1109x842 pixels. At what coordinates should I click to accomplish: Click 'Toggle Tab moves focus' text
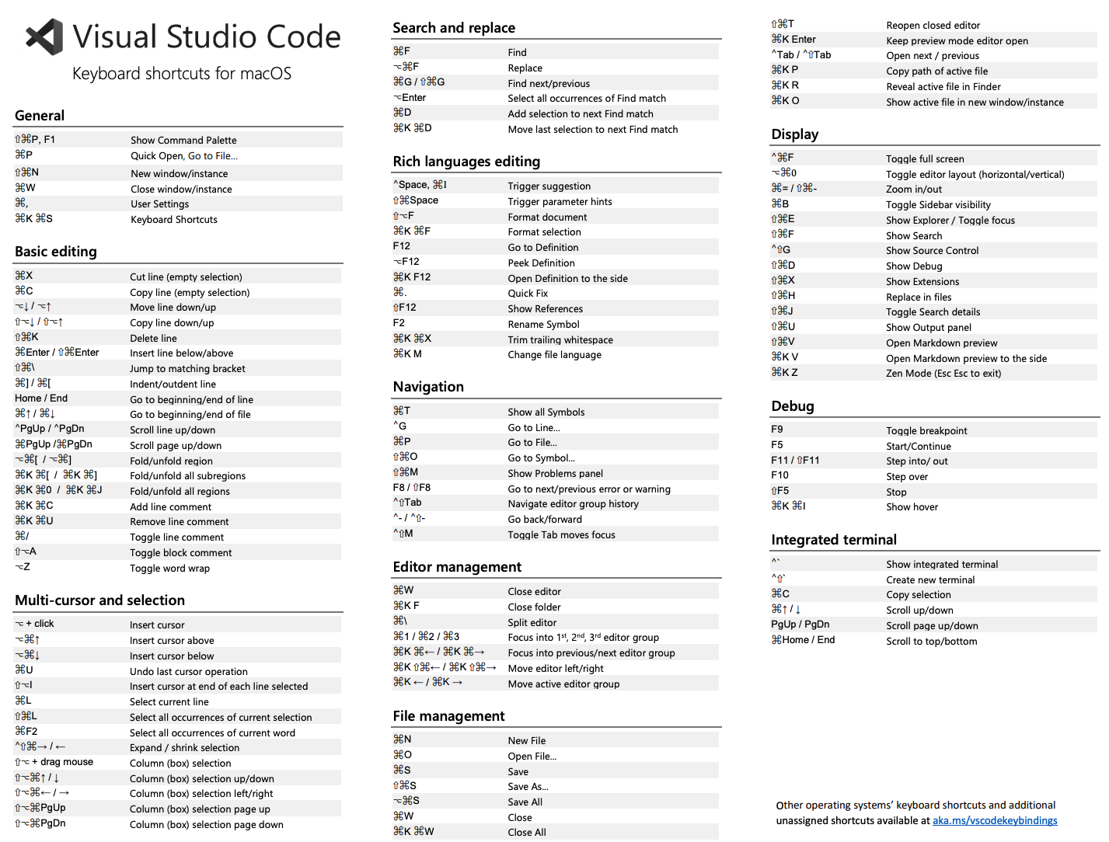561,535
